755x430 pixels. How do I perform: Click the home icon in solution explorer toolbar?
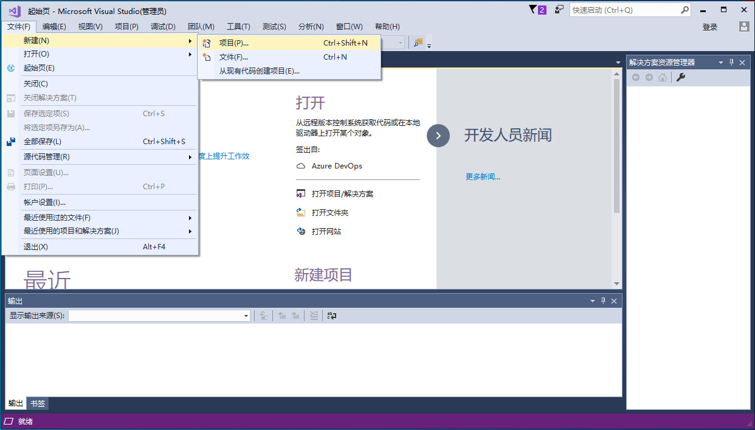point(663,77)
